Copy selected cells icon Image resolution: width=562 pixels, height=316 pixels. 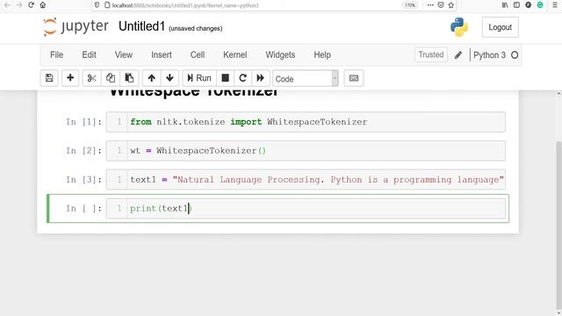111,78
